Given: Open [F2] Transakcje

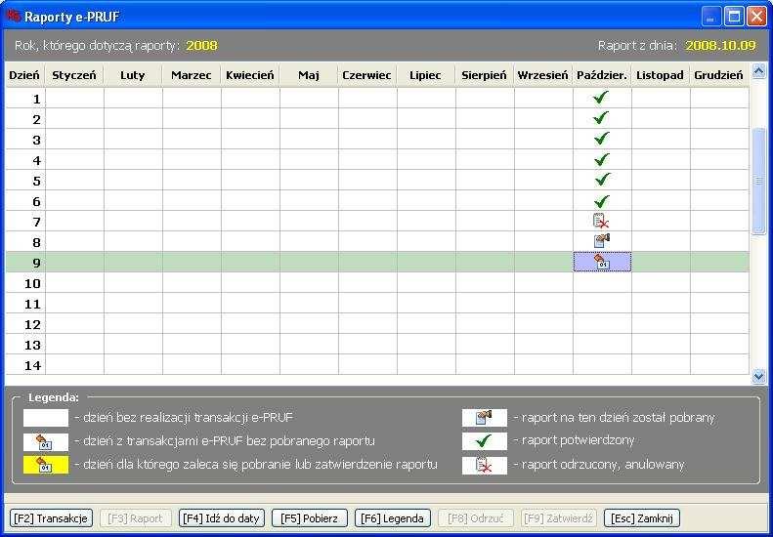Looking at the screenshot, I should [x=51, y=518].
